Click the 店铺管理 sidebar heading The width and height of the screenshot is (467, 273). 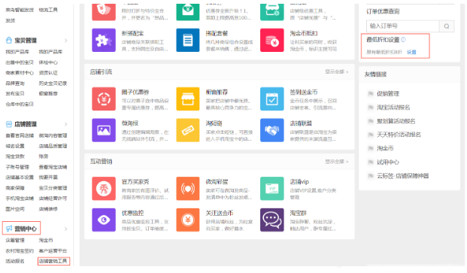[x=26, y=124]
